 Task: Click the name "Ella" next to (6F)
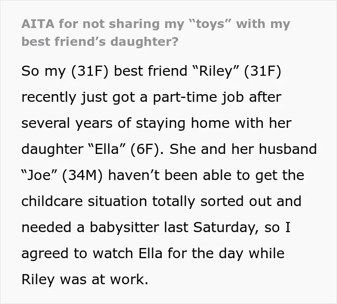pos(106,149)
